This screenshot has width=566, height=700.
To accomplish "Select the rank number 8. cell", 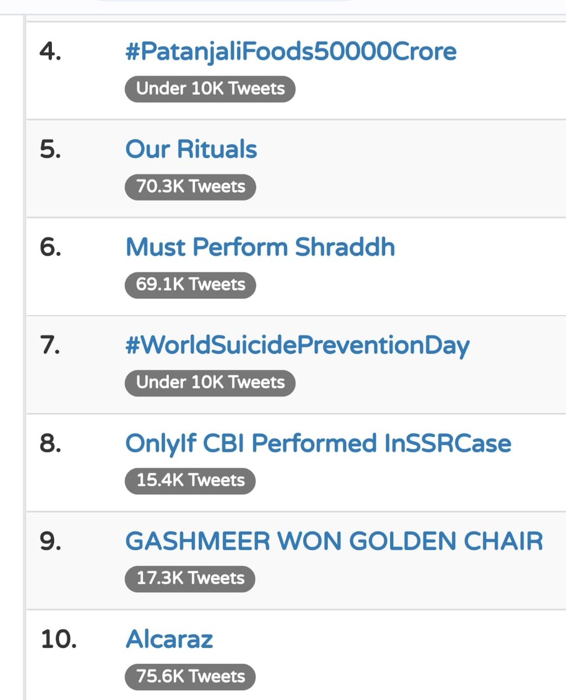I will (x=50, y=444).
